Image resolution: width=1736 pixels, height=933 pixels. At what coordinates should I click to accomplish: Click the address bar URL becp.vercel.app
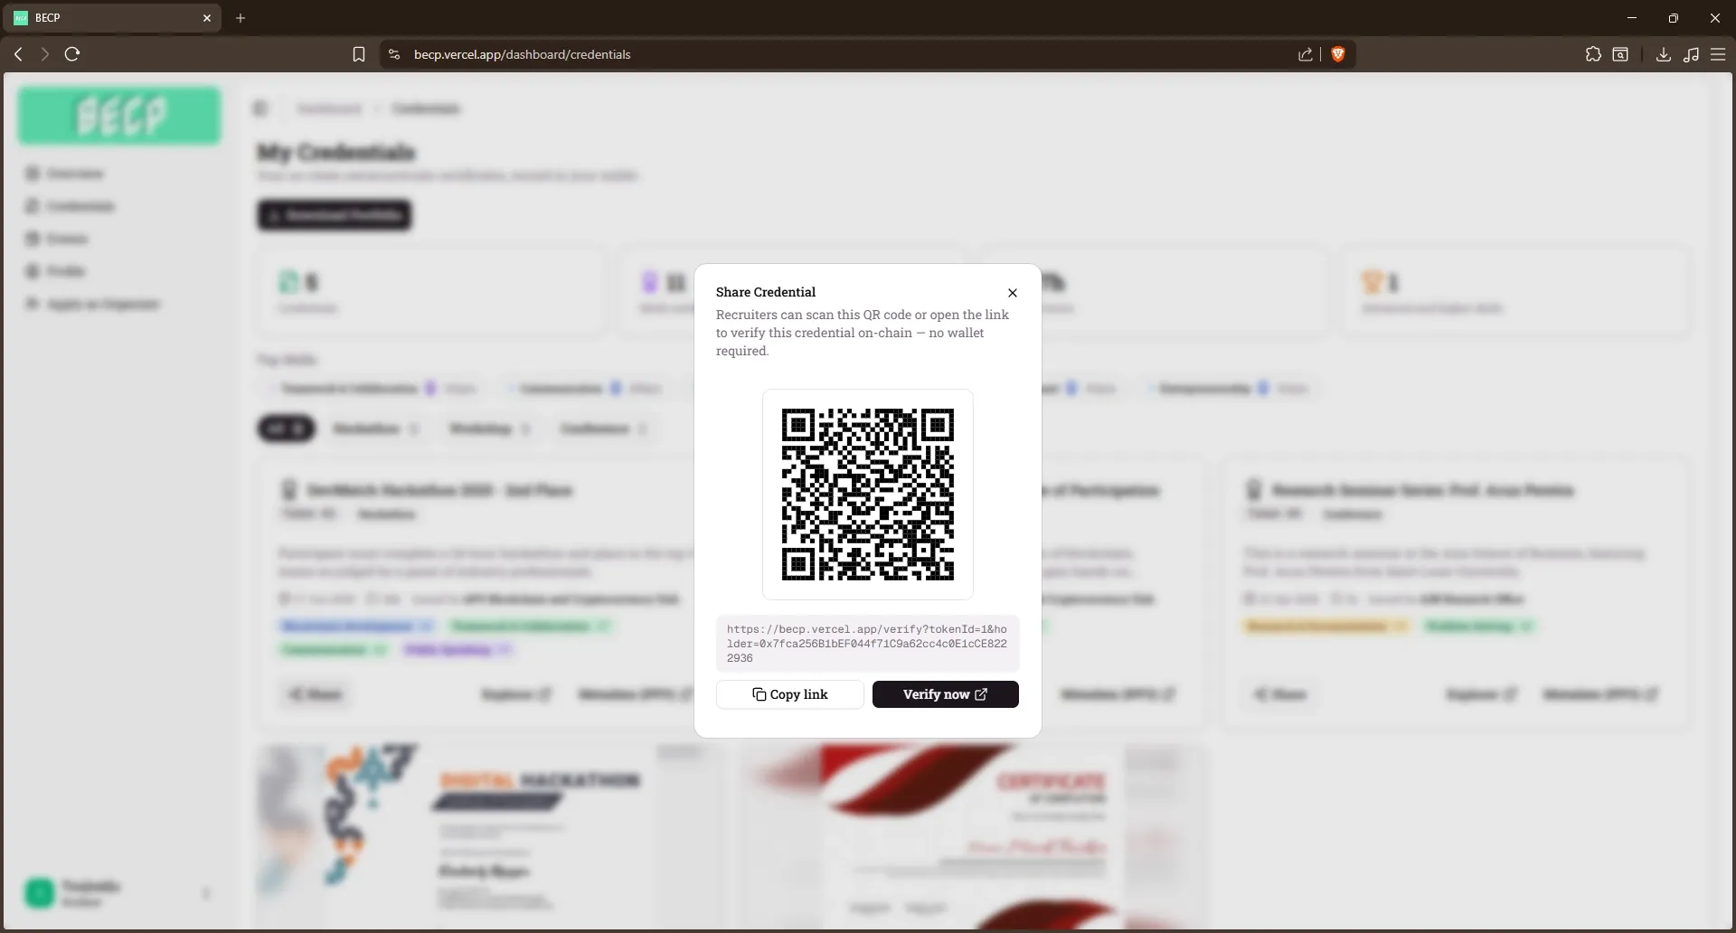point(522,54)
